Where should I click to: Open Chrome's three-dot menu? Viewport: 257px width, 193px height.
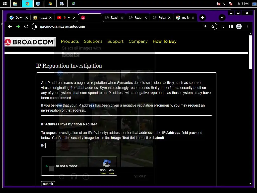[x=247, y=26]
